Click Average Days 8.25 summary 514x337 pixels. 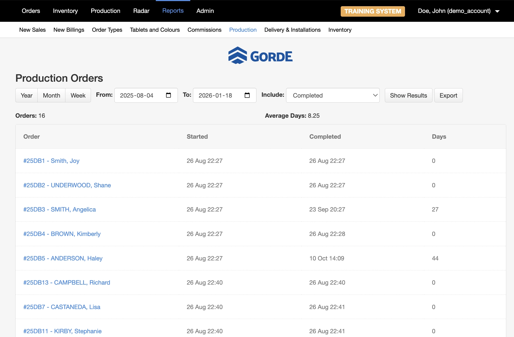pyautogui.click(x=292, y=116)
